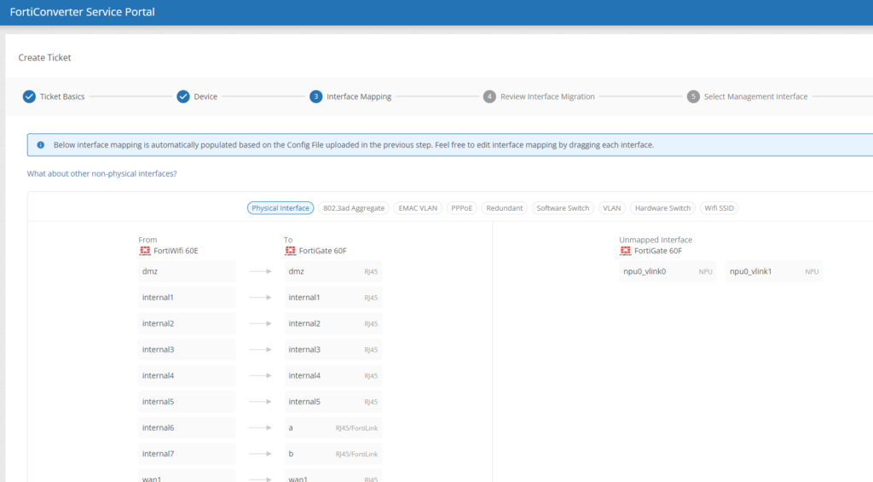Select the target dmz RJ45 interface
The width and height of the screenshot is (873, 482).
tap(333, 271)
